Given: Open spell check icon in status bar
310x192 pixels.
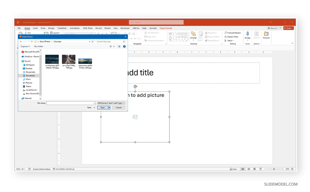Looking at the screenshot, I should click(x=30, y=169).
